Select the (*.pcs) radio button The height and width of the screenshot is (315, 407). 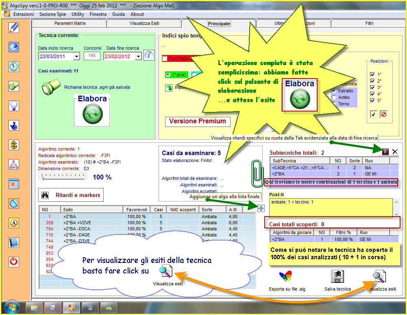tap(168, 74)
